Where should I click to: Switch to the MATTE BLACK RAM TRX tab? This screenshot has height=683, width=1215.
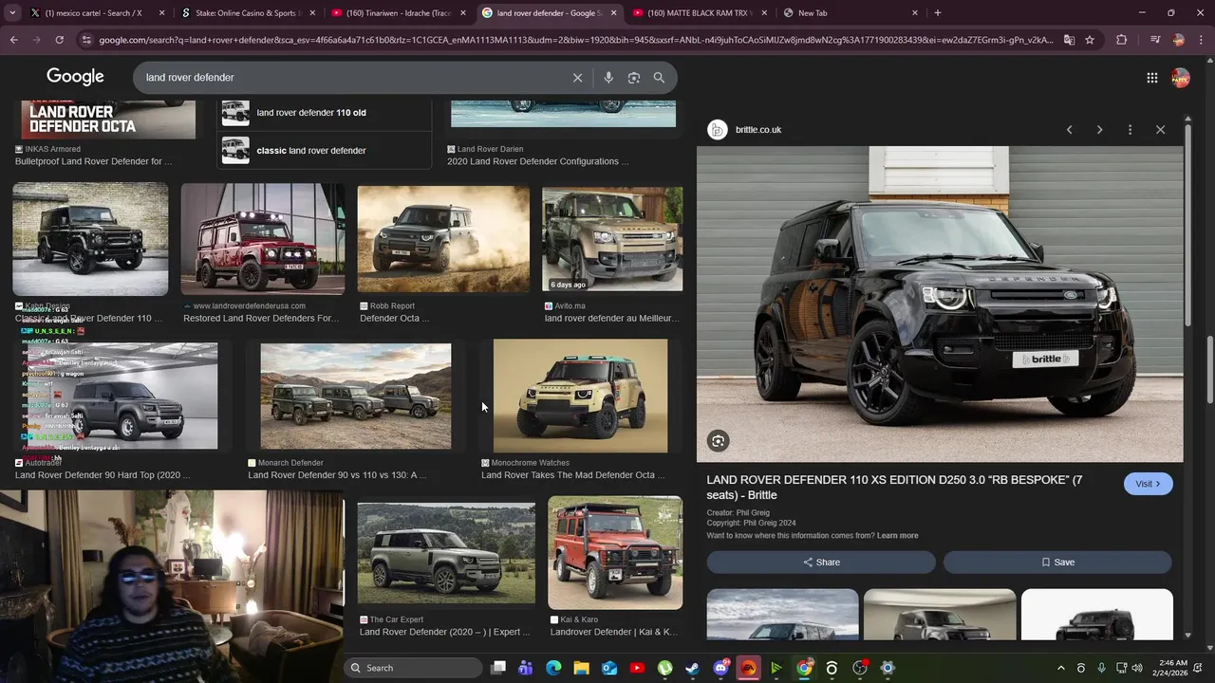[x=699, y=12]
